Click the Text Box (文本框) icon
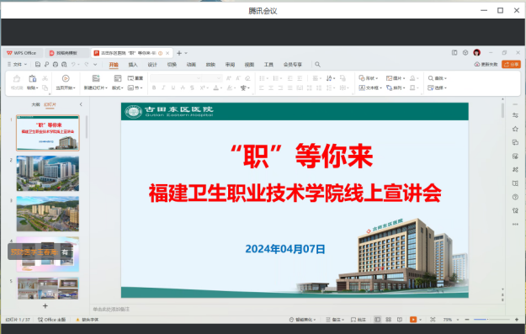The height and width of the screenshot is (334, 526). (x=362, y=87)
